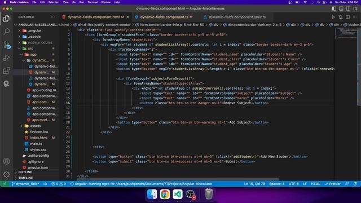This screenshot has width=361, height=203.
Task: Open the Go menu
Action: pos(74,2)
